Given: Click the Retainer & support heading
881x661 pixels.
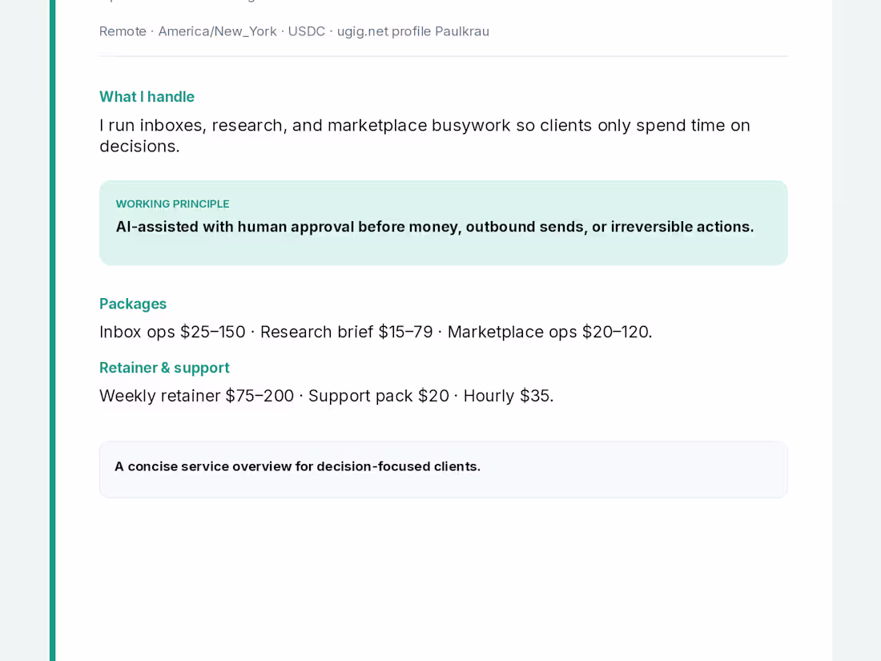Looking at the screenshot, I should tap(165, 368).
